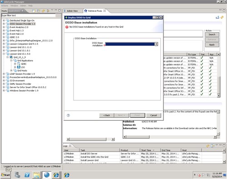Open Logs panel view menu triangle
The height and width of the screenshot is (179, 227).
217,145
